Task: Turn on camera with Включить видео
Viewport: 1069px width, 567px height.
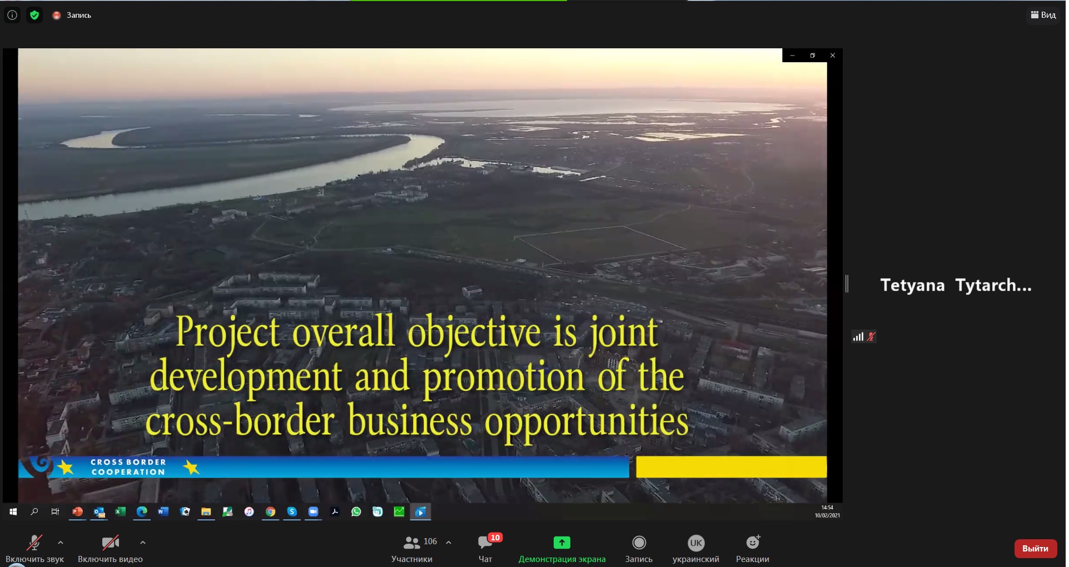Action: [x=110, y=548]
